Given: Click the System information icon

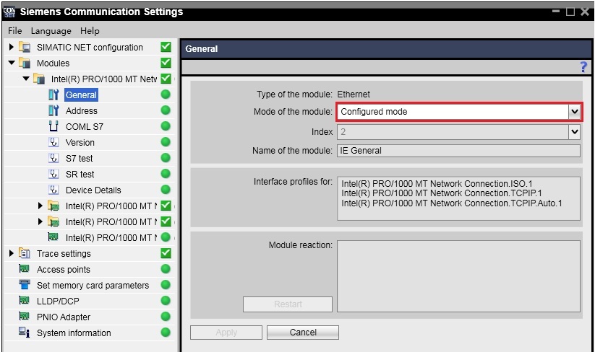Looking at the screenshot, I should pos(25,333).
